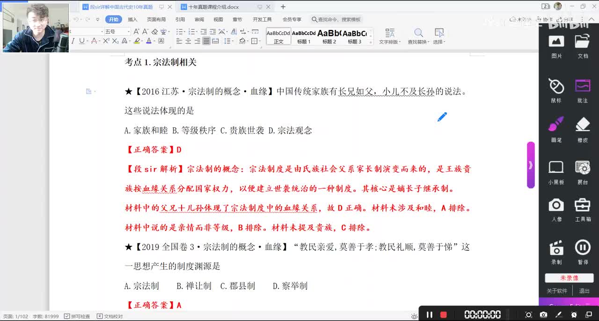599x321 pixels.
Task: Apply the 标题 2 style
Action: 329,36
